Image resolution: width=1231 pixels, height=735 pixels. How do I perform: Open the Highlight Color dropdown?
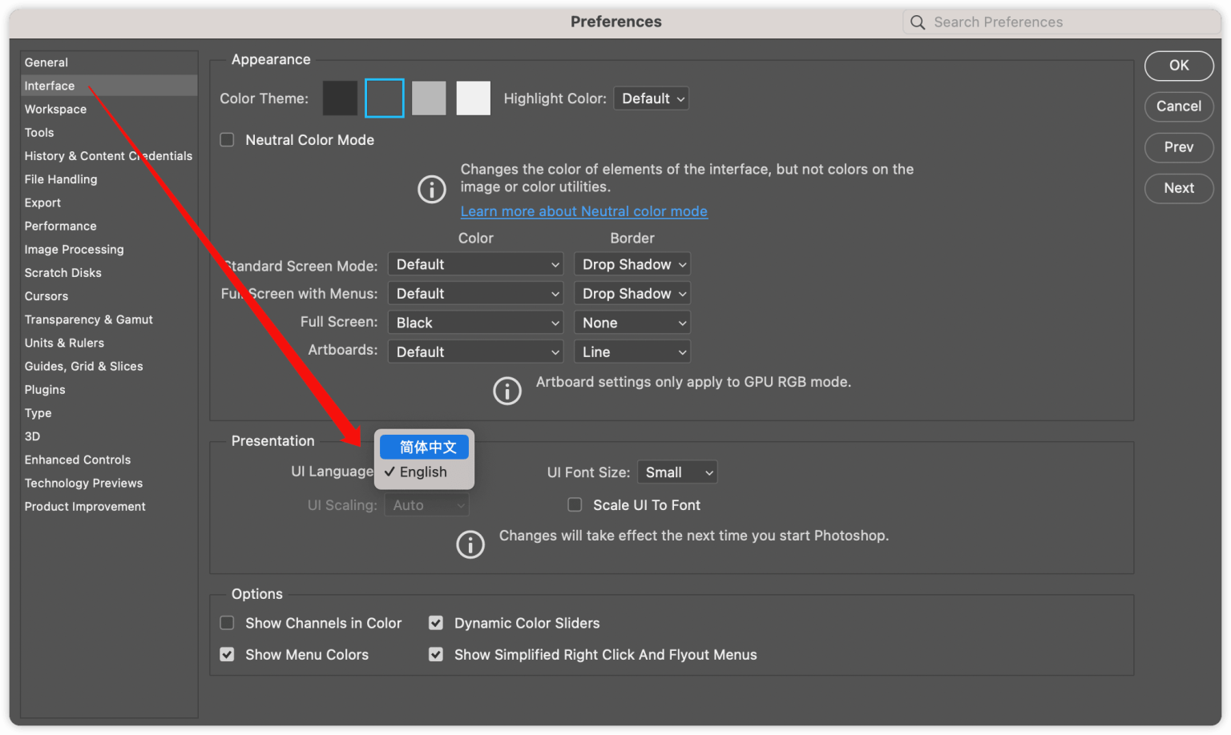coord(652,98)
